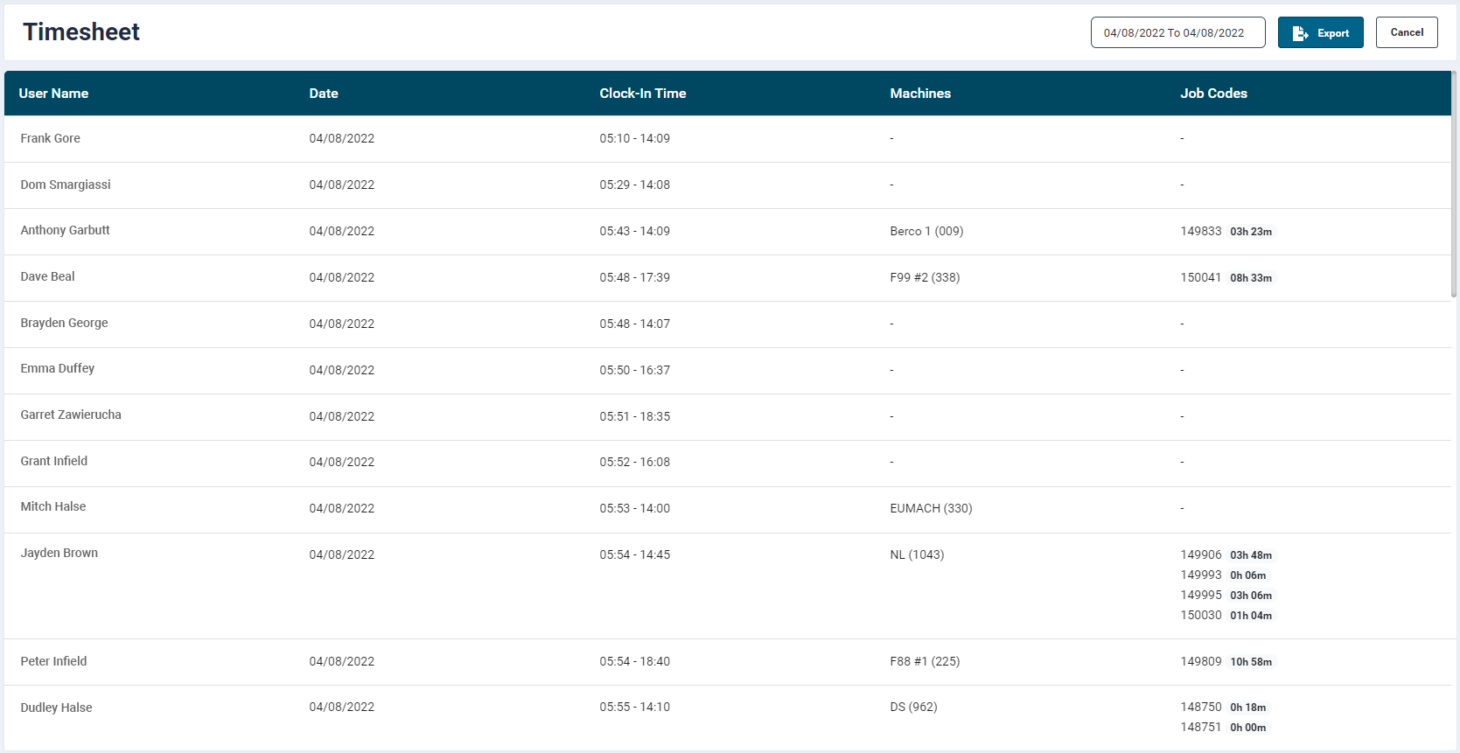The height and width of the screenshot is (753, 1460).
Task: Click the Machines column header
Action: (919, 94)
